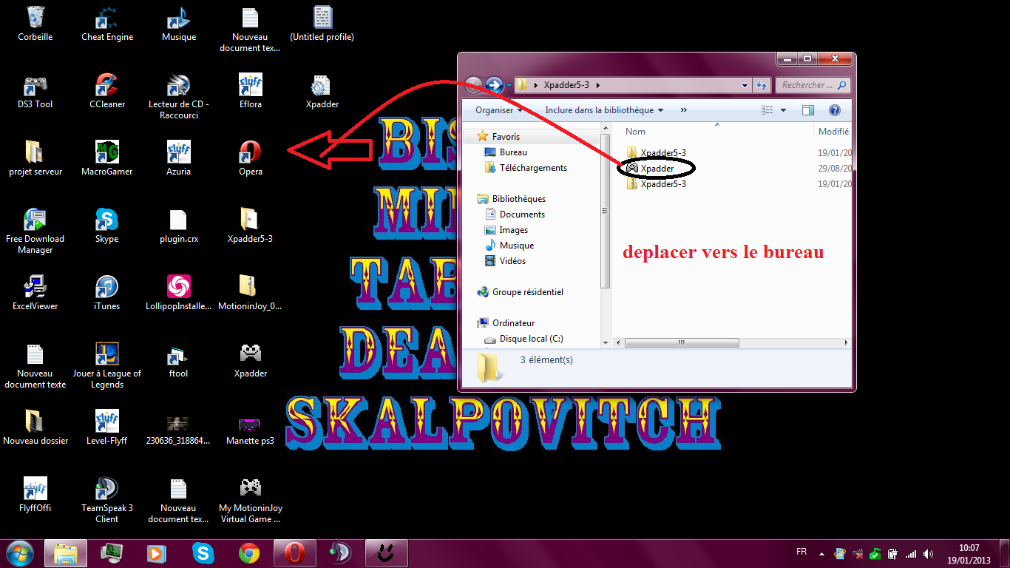The height and width of the screenshot is (568, 1010).
Task: Launch MacroGamer from the desktop
Action: pos(107,159)
